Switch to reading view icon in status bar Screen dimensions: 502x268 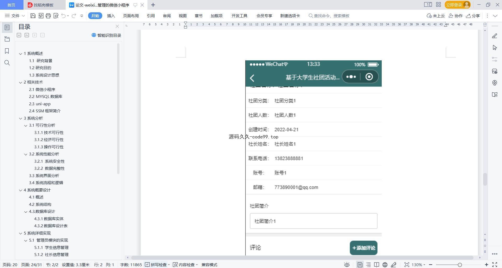tap(376, 265)
